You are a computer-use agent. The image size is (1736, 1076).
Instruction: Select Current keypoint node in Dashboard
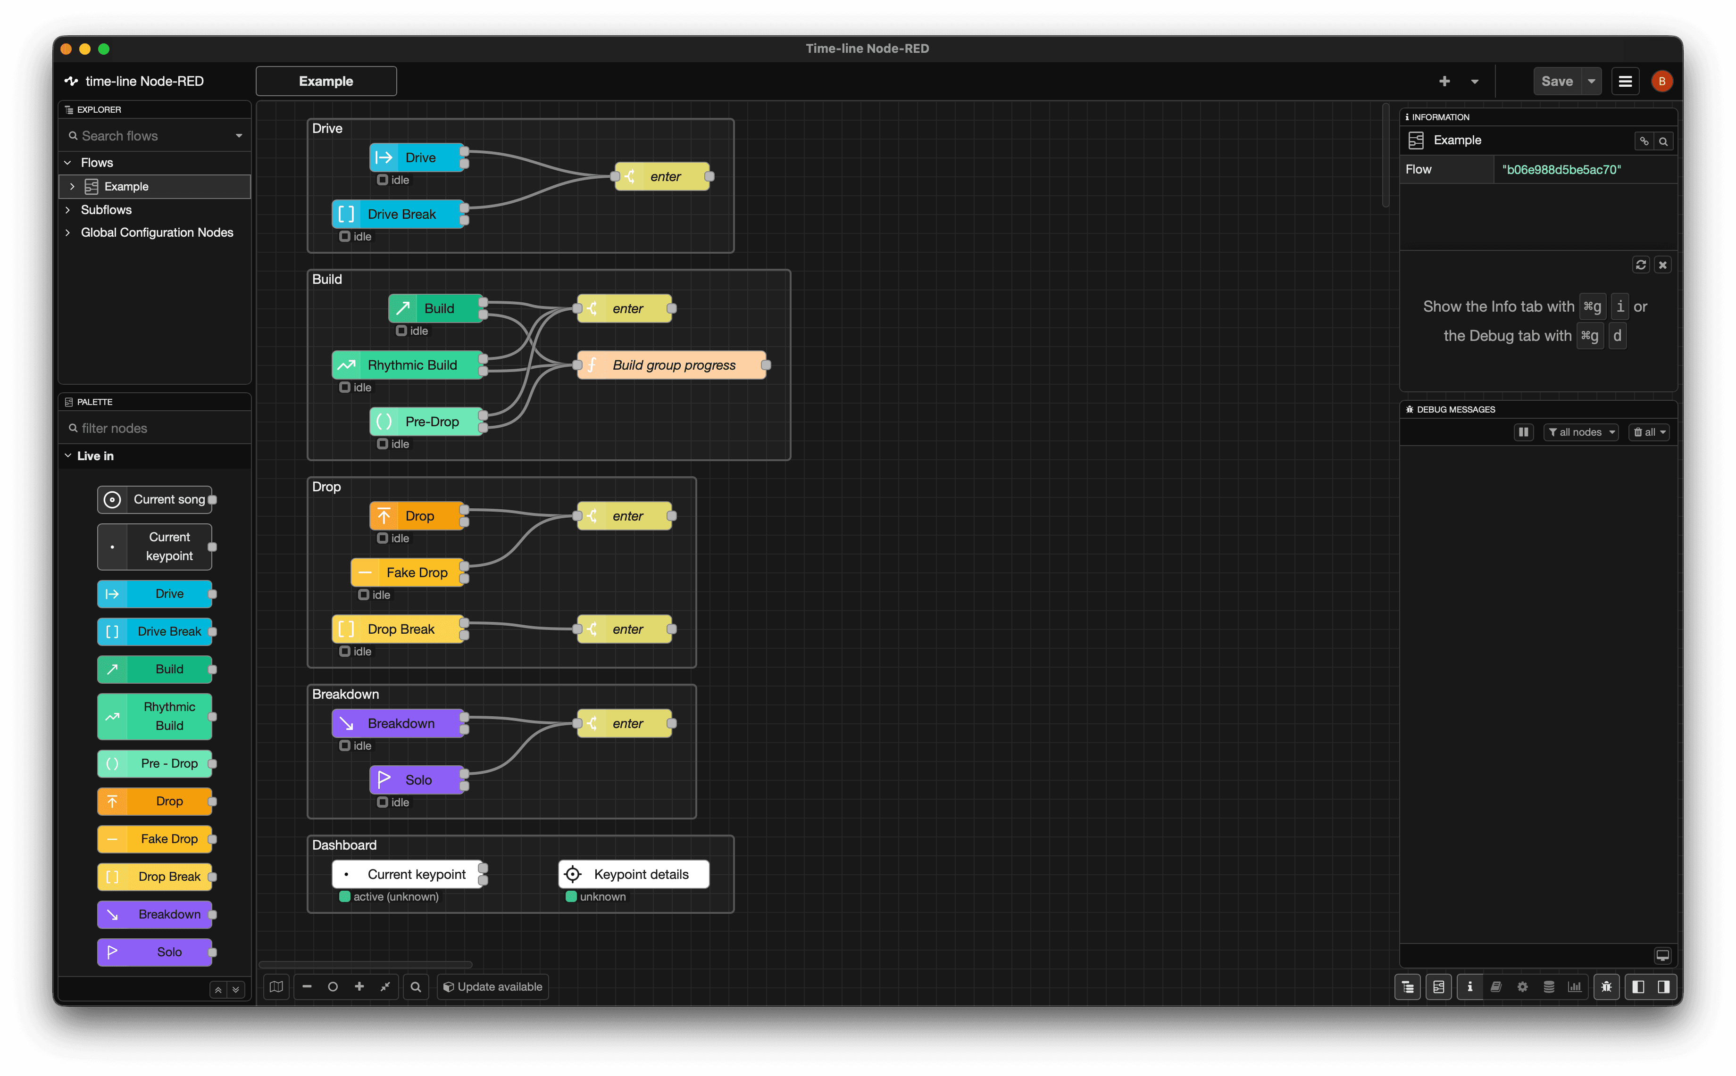pyautogui.click(x=407, y=875)
